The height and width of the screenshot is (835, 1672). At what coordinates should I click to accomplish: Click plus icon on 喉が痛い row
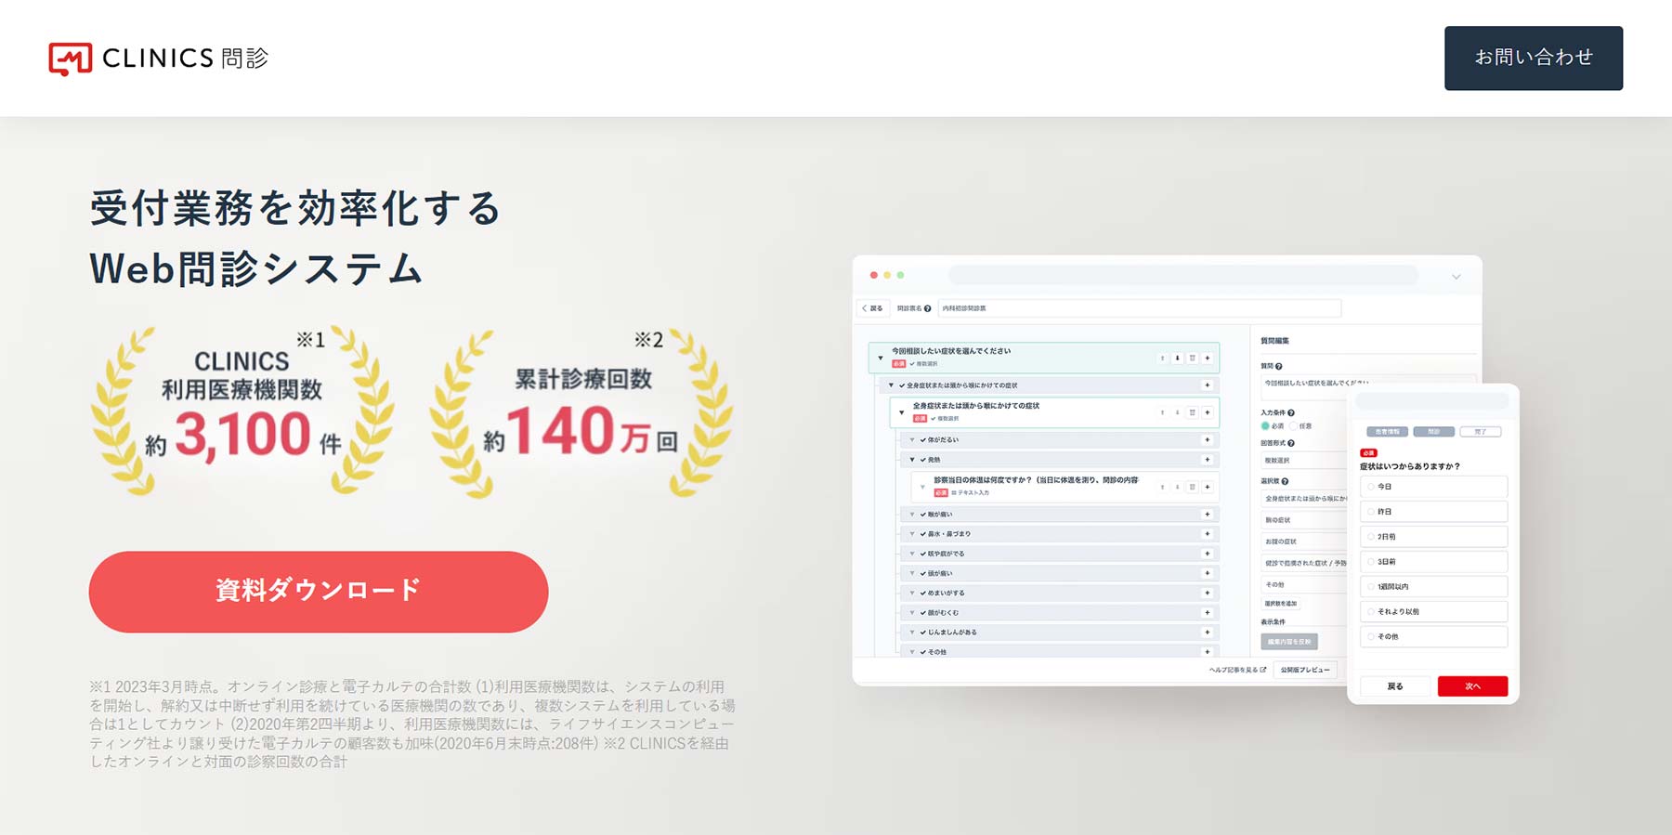(x=1208, y=515)
